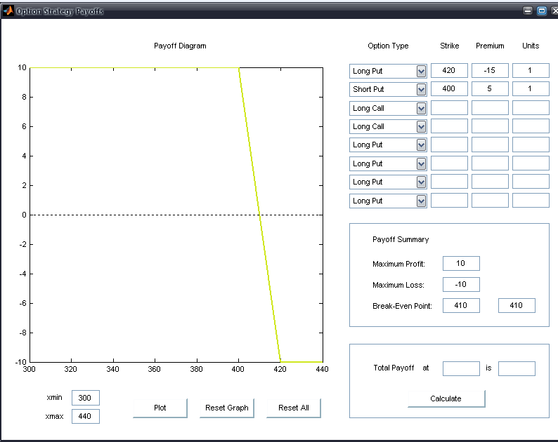Click the 'Option Type' column header
The height and width of the screenshot is (442, 558).
click(388, 46)
